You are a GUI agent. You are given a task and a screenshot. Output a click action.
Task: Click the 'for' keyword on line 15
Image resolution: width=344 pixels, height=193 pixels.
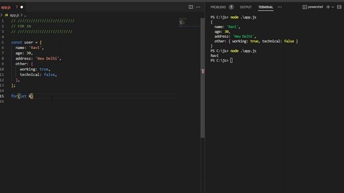(15, 96)
